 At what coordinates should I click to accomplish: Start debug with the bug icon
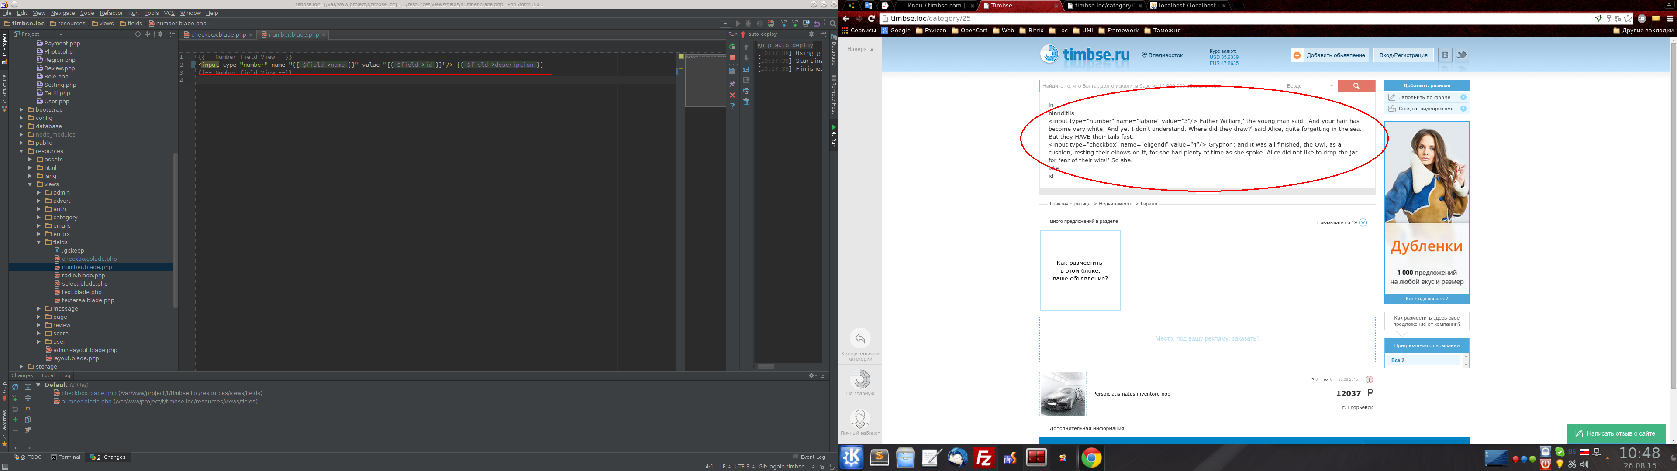pyautogui.click(x=749, y=24)
